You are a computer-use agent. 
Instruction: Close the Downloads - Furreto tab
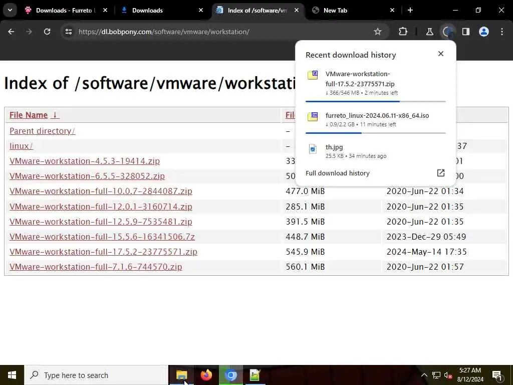pyautogui.click(x=105, y=10)
